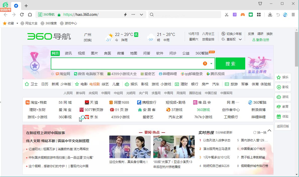Open the 京东 site link
Image resolution: width=299 pixels, height=177 pixels.
click(94, 117)
